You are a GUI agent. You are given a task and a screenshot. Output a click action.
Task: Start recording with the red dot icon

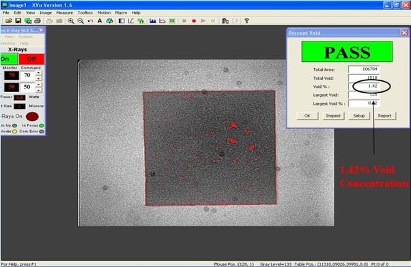(194, 20)
